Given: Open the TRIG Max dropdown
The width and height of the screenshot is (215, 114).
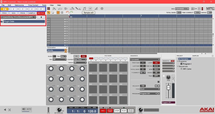Looking at the screenshot, I should [63, 56].
